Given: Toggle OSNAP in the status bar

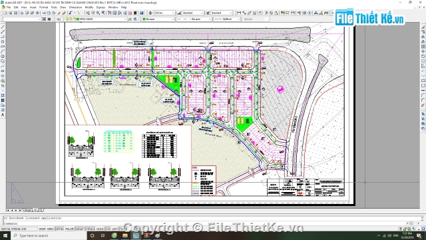Looking at the screenshot, I should pos(79,229).
